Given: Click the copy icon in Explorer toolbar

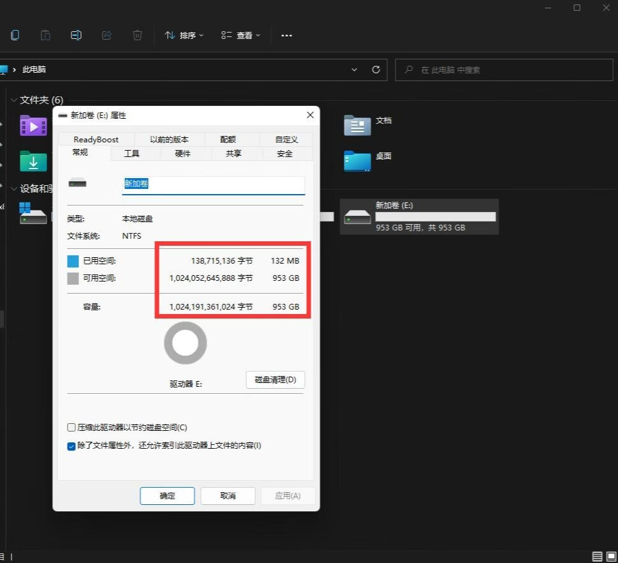Looking at the screenshot, I should [x=15, y=35].
